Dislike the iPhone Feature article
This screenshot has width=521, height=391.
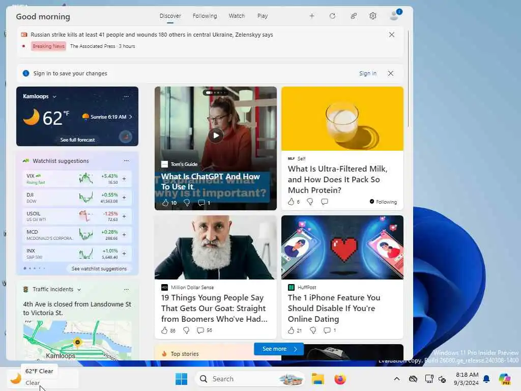(x=313, y=330)
